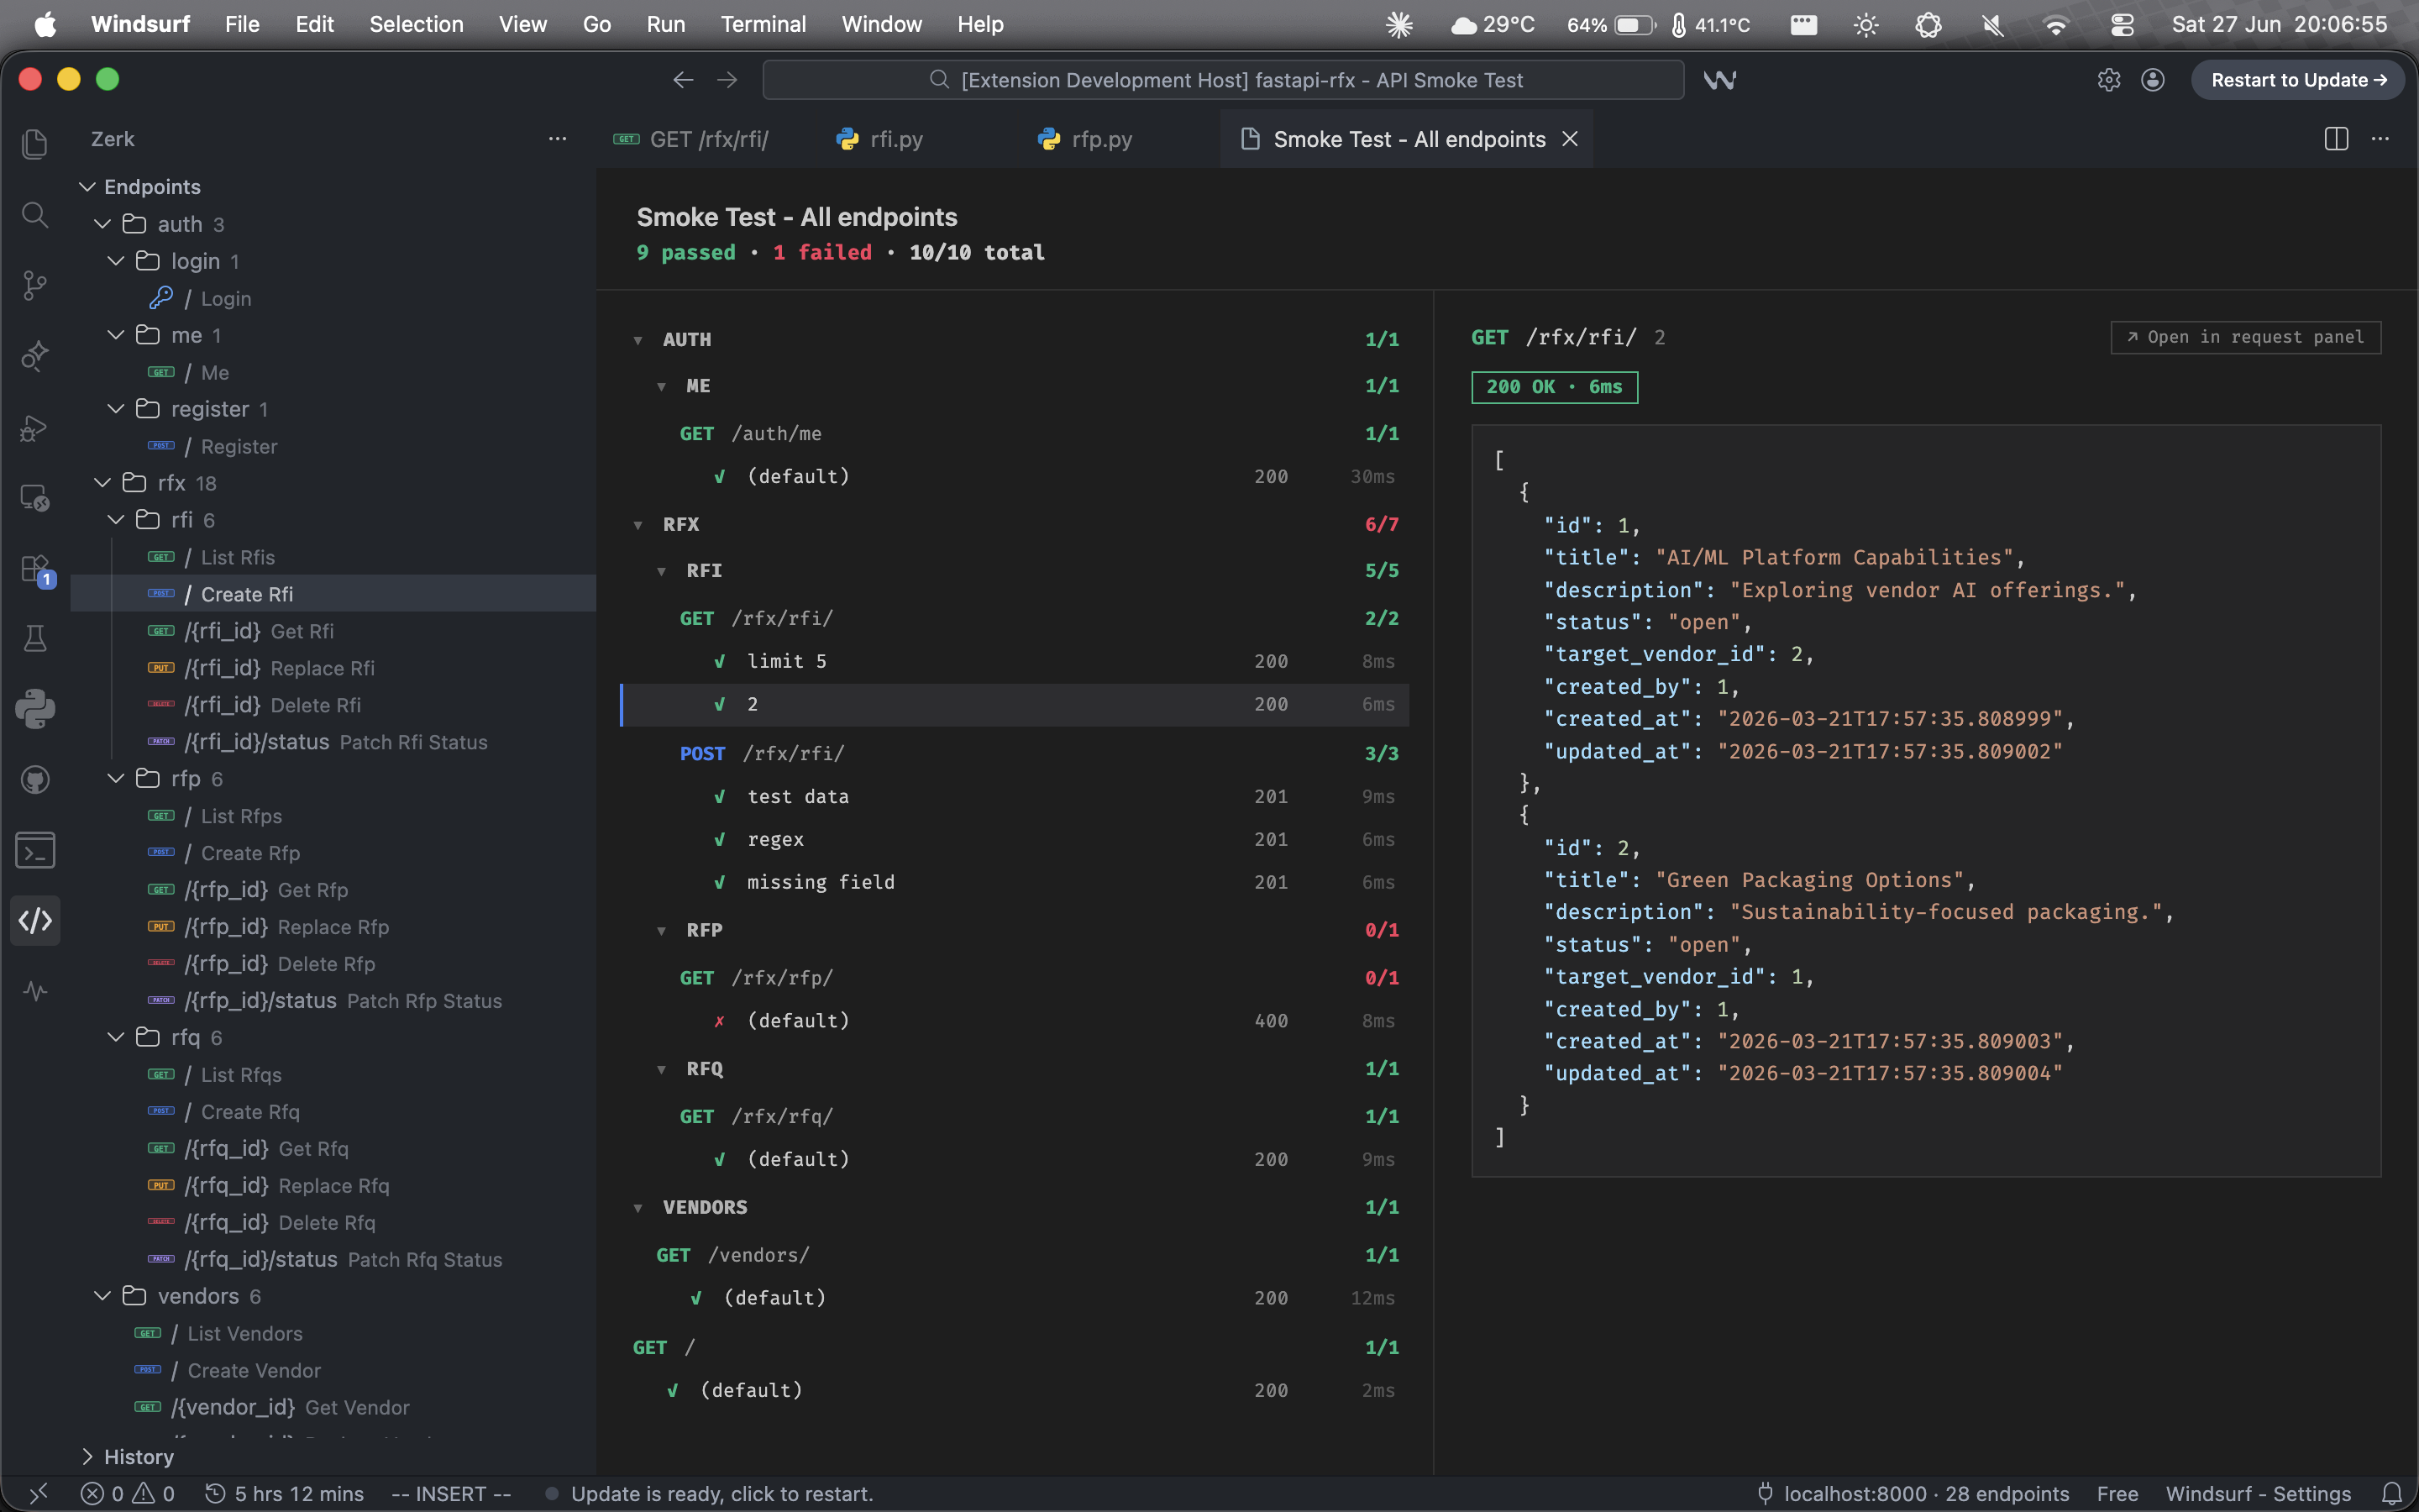Open the pulse activity icon in activity bar

35,991
